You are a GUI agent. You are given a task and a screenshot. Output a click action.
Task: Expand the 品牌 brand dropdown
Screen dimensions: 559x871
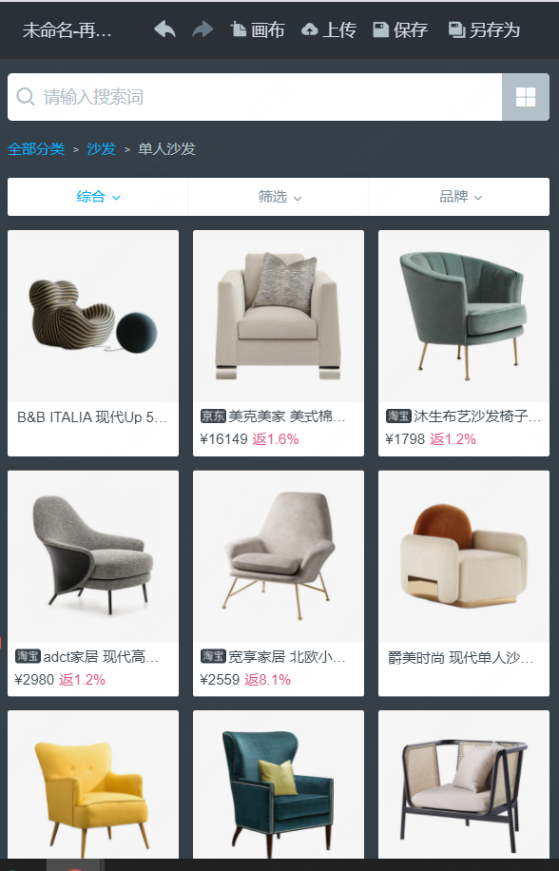[459, 197]
